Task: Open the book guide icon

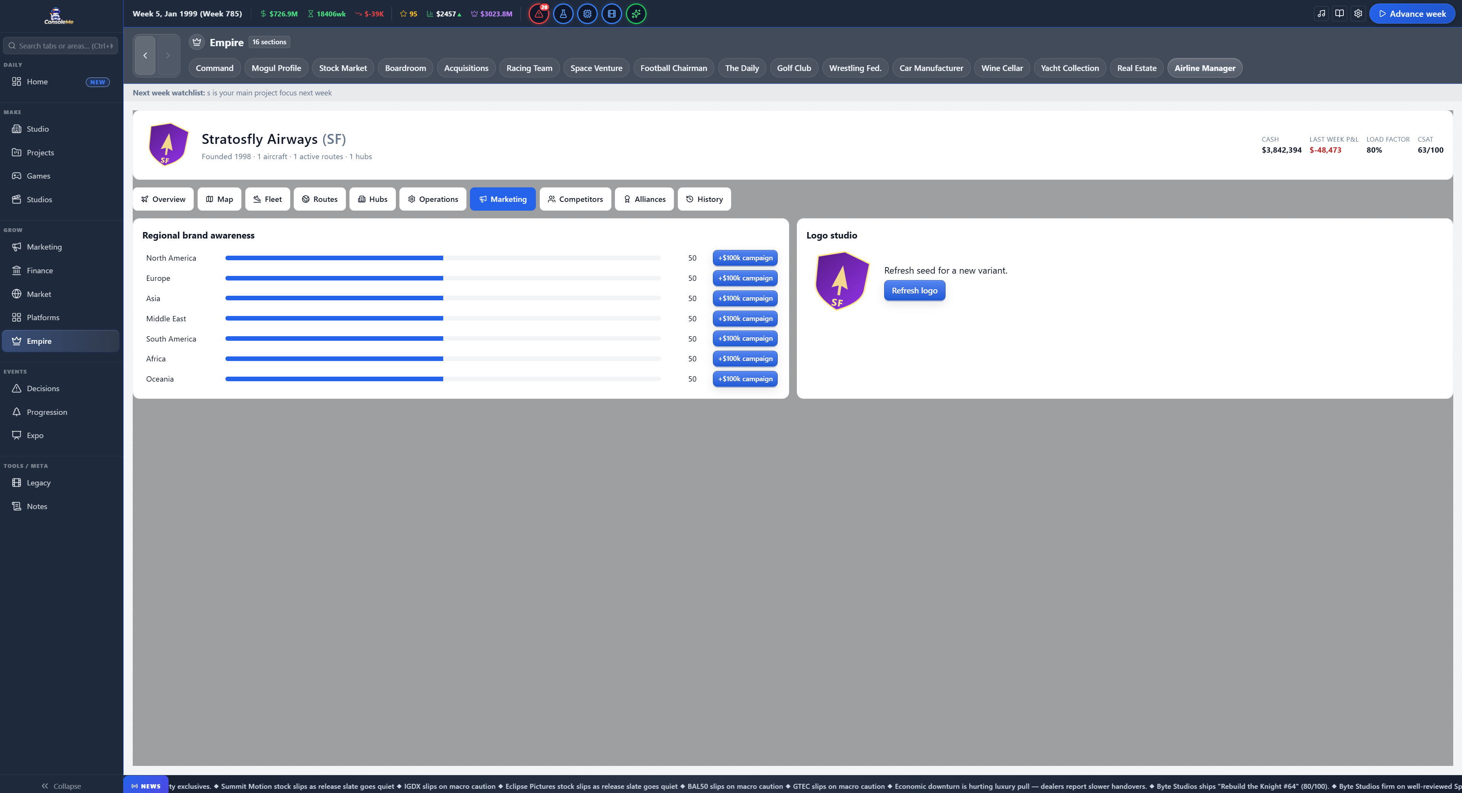Action: pyautogui.click(x=1340, y=14)
